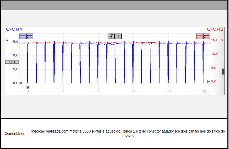This screenshot has height=149, width=229.
Task: Click the blue CH1 coupling lines icon
Action: [23, 36]
